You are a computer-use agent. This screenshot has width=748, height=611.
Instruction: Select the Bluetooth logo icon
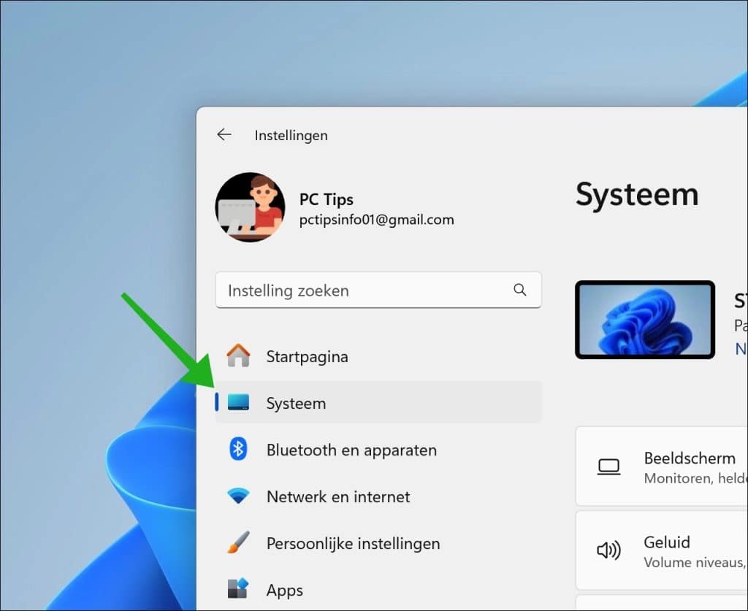238,448
